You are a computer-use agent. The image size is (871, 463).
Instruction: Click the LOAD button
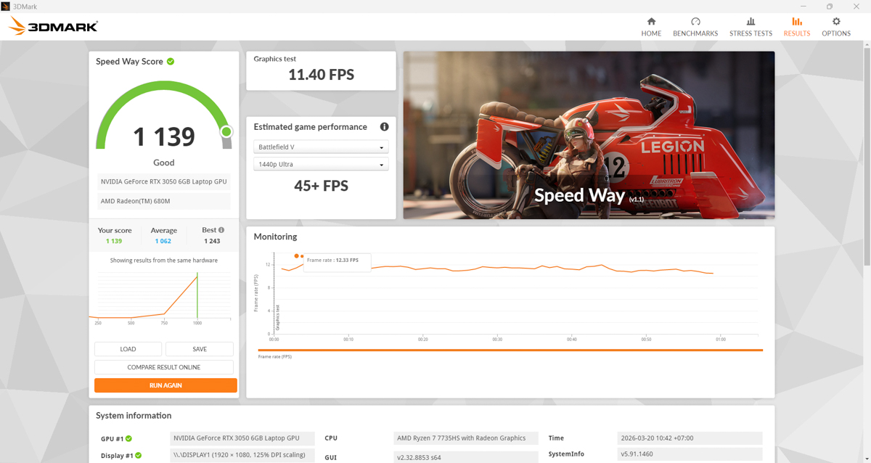128,348
